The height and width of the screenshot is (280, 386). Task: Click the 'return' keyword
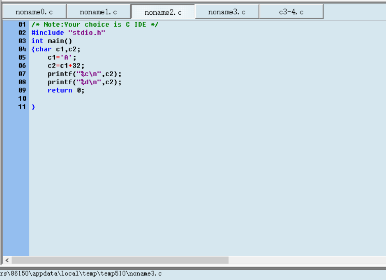tap(60, 90)
